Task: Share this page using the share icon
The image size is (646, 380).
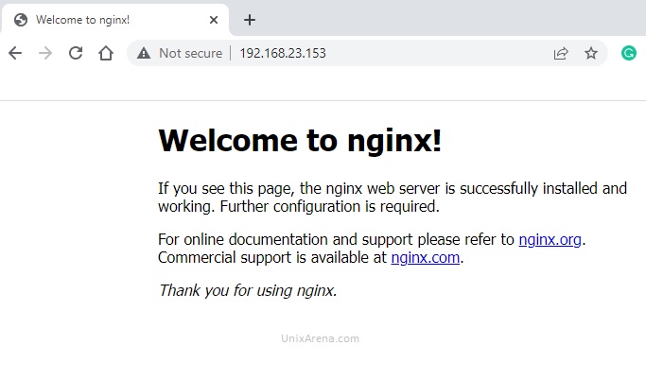Action: tap(561, 53)
